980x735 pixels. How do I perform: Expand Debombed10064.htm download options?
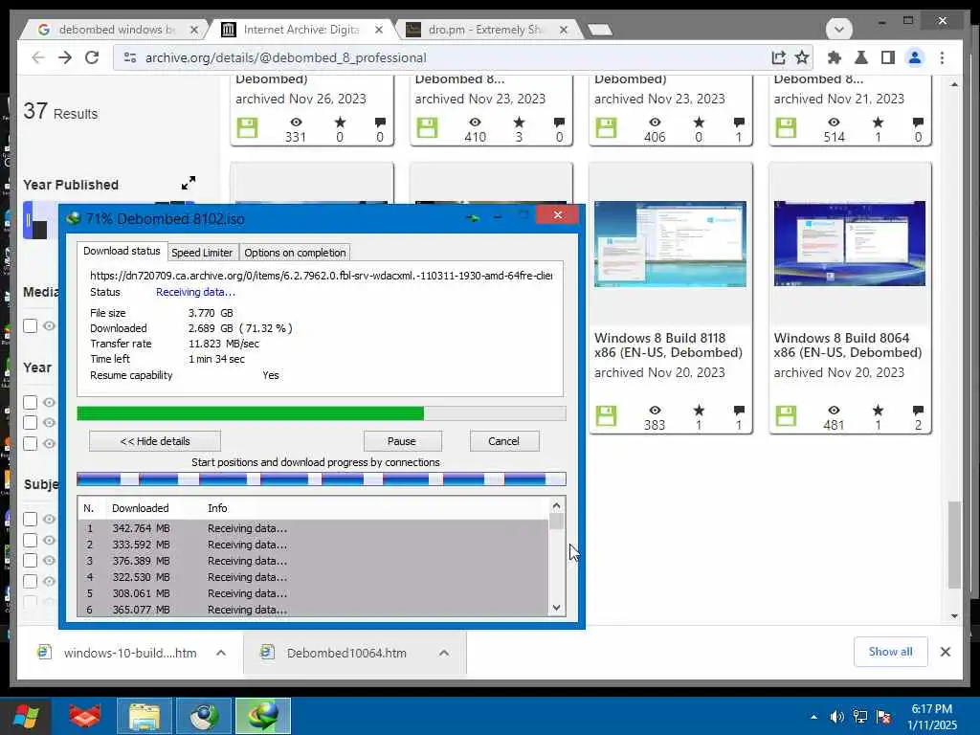pos(444,653)
